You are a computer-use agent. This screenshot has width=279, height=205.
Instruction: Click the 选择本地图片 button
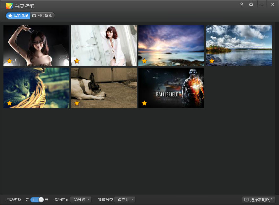(x=259, y=200)
